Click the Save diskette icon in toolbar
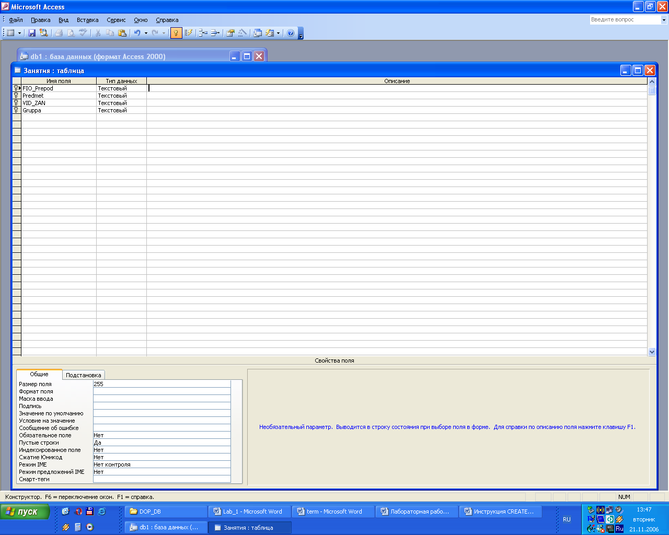The height and width of the screenshot is (535, 669). (x=32, y=33)
